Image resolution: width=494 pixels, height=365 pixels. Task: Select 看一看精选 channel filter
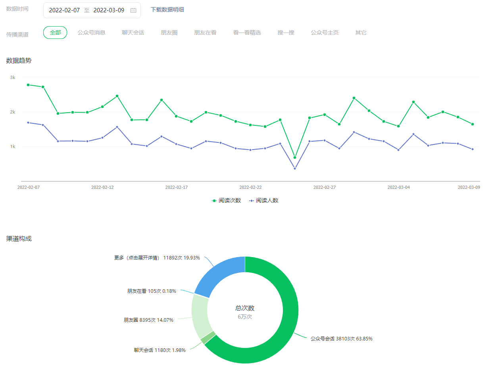tap(247, 33)
